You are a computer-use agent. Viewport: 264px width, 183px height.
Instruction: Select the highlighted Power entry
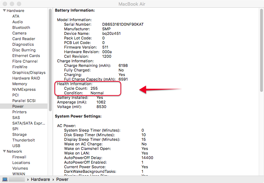click(24, 106)
